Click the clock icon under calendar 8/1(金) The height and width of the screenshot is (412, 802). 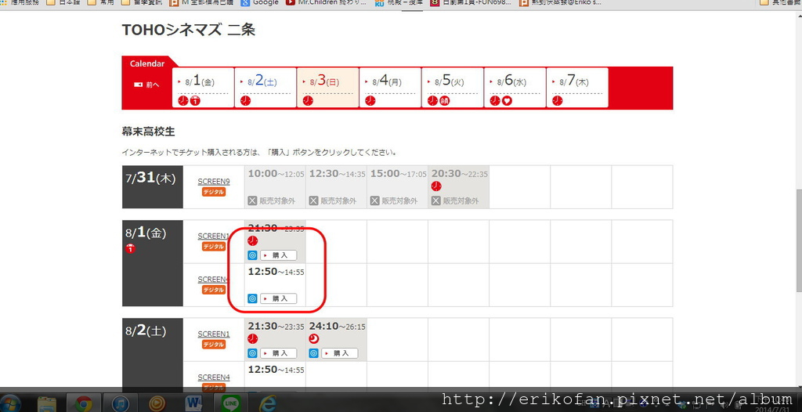coord(183,101)
